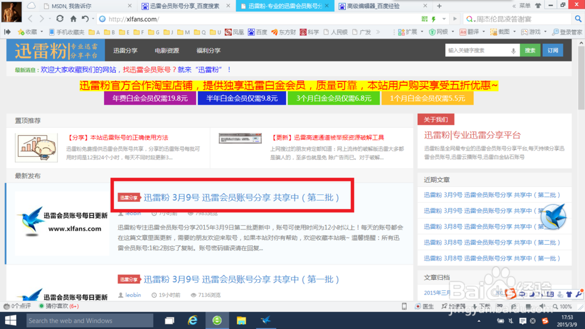Click the user avatar picture in the browser corner
This screenshot has height=329, width=585.
pyautogui.click(x=12, y=11)
